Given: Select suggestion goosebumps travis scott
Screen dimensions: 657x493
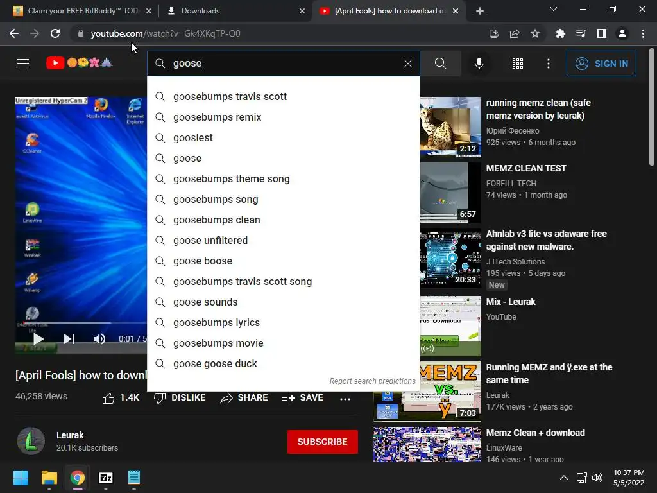Looking at the screenshot, I should (x=284, y=96).
